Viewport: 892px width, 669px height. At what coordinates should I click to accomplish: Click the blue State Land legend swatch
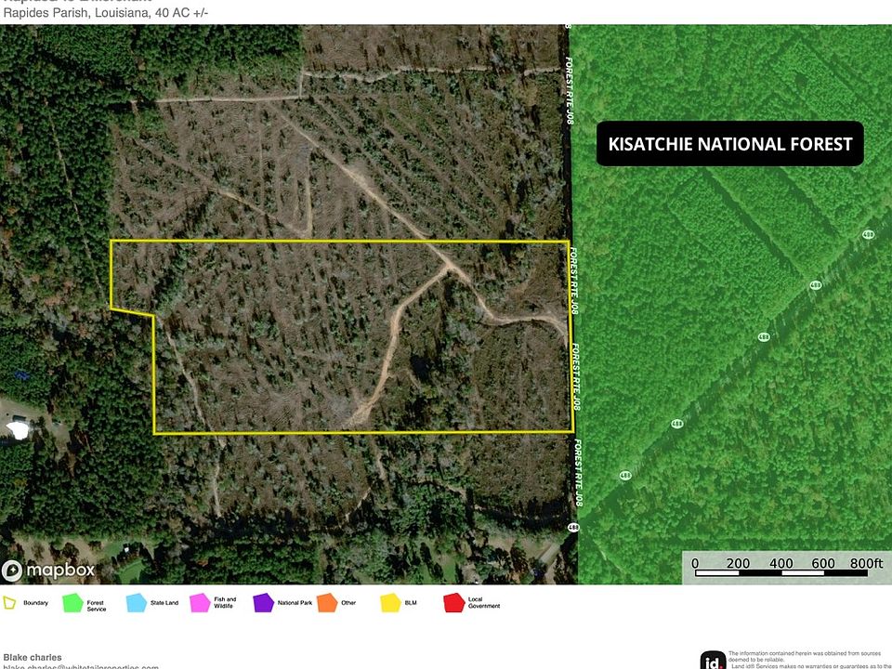point(137,603)
